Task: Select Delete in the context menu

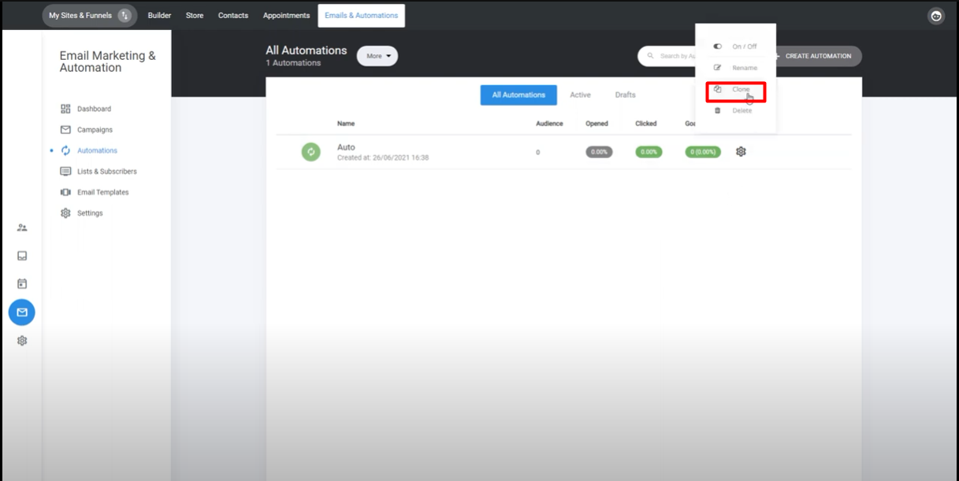Action: [x=735, y=111]
